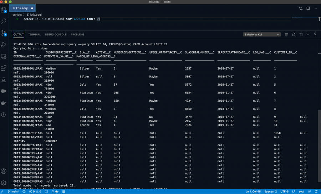Click record ID 0013i0000020jc5AAC

coord(28,68)
